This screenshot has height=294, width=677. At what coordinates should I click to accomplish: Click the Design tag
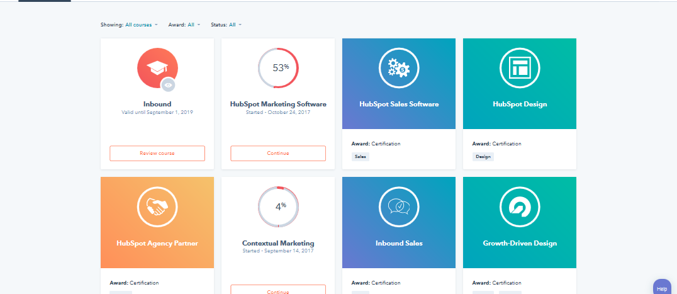pyautogui.click(x=483, y=157)
